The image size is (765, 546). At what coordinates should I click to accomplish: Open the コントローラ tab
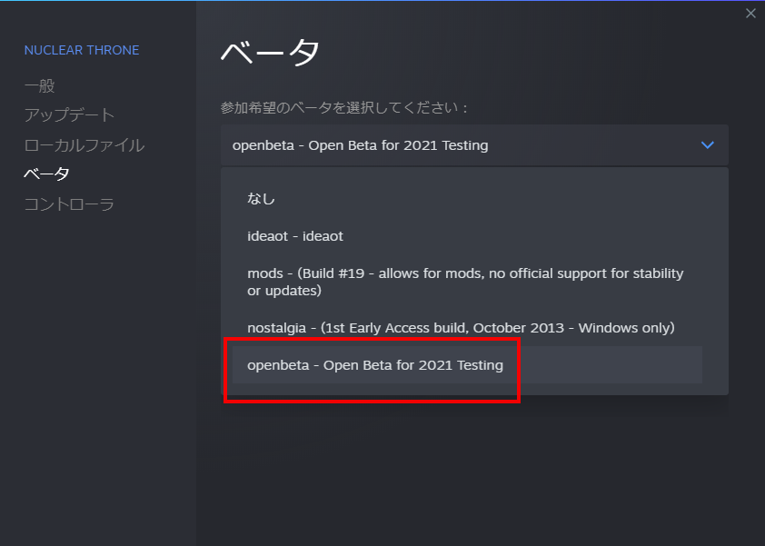69,204
